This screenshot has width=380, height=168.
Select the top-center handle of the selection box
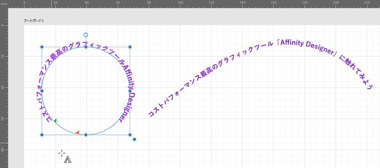[x=86, y=47]
